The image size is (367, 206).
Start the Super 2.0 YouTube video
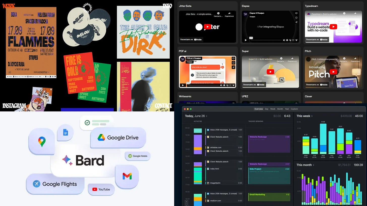[270, 72]
